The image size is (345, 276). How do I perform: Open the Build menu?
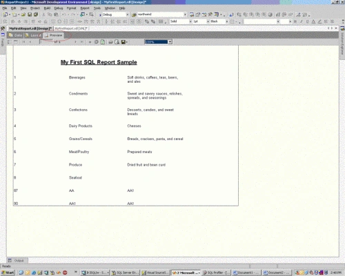click(x=47, y=8)
